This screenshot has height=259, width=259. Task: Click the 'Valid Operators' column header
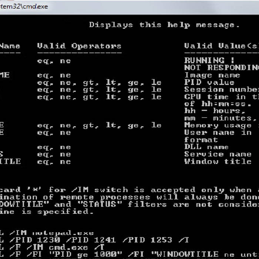tap(79, 46)
